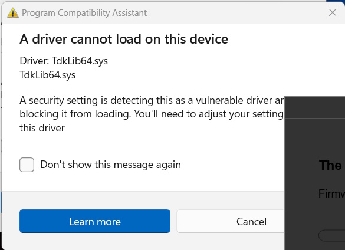Click the Program Compatibility Assistant title text

pyautogui.click(x=84, y=13)
